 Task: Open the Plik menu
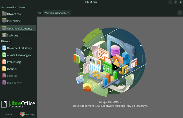point(2,7)
